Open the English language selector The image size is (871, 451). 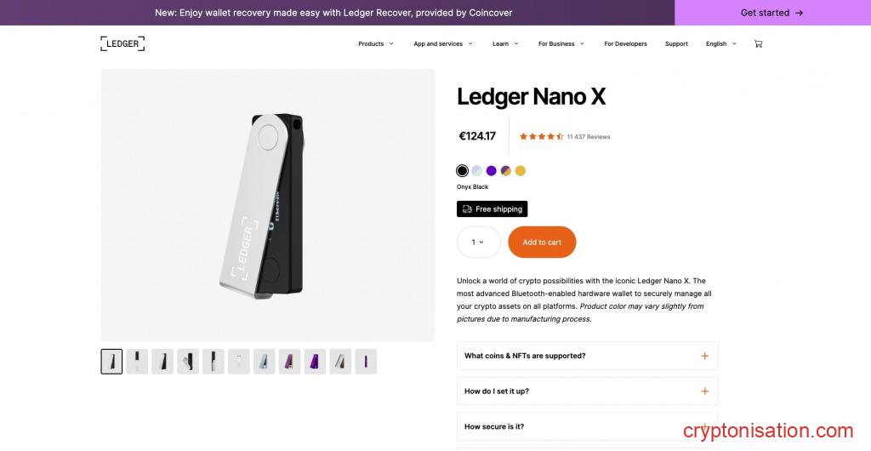(720, 43)
